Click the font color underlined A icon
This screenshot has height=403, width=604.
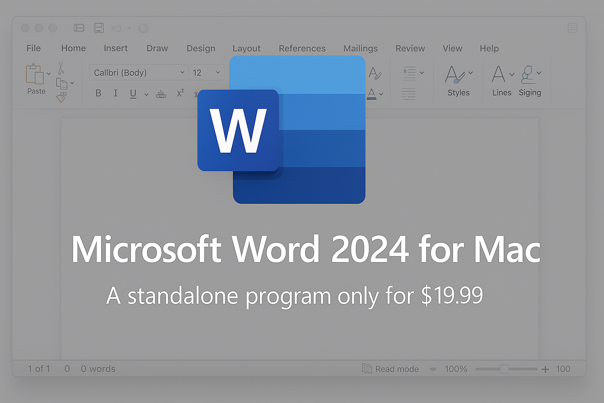pyautogui.click(x=372, y=94)
